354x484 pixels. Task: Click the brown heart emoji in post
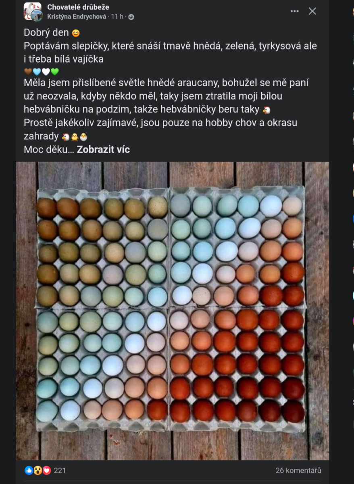tap(28, 72)
